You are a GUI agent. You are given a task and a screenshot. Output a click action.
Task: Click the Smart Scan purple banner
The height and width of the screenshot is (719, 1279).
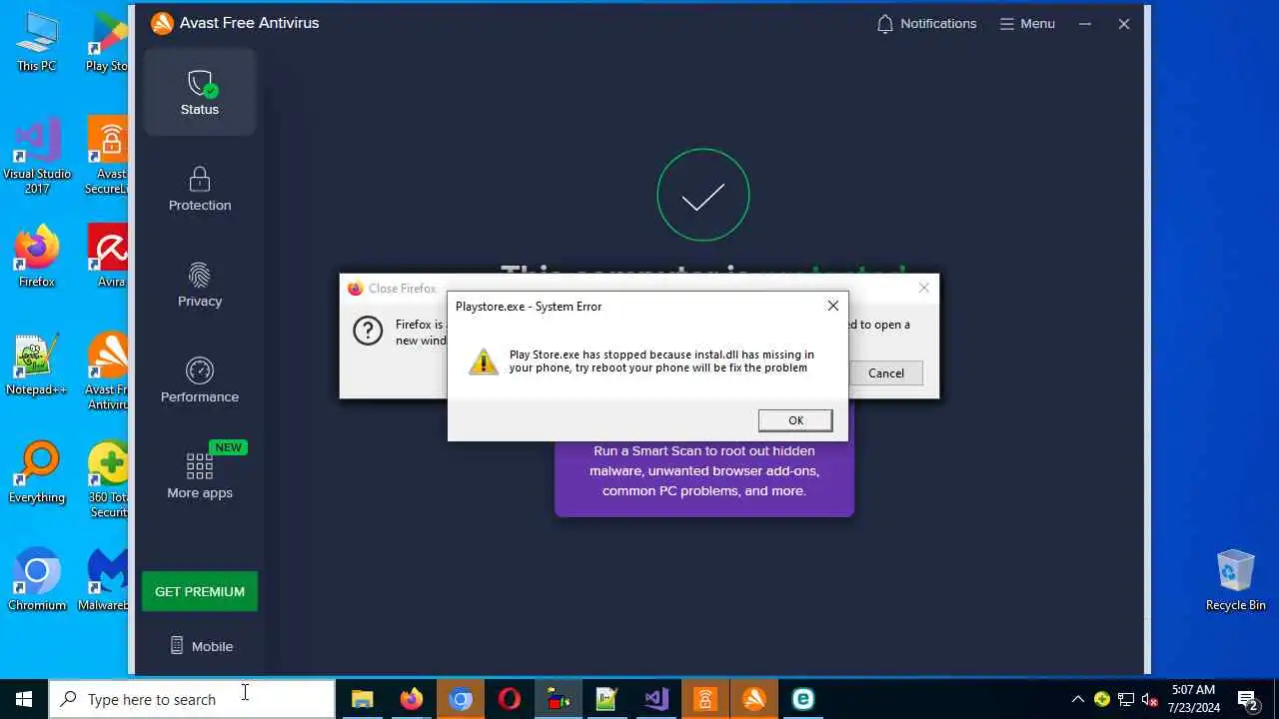coord(704,477)
